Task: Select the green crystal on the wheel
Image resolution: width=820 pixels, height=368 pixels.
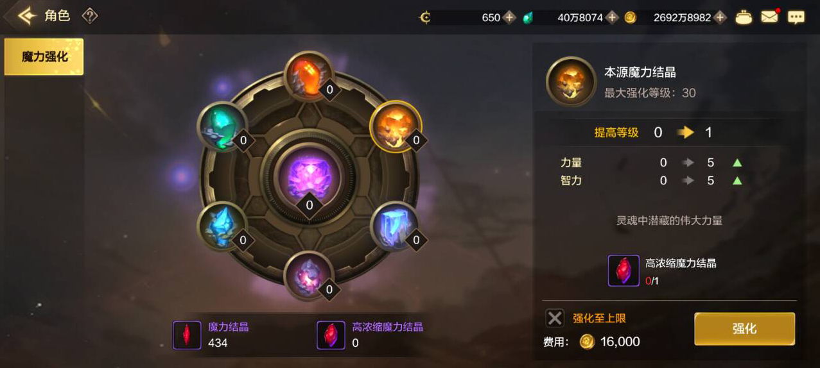Action: click(x=222, y=126)
